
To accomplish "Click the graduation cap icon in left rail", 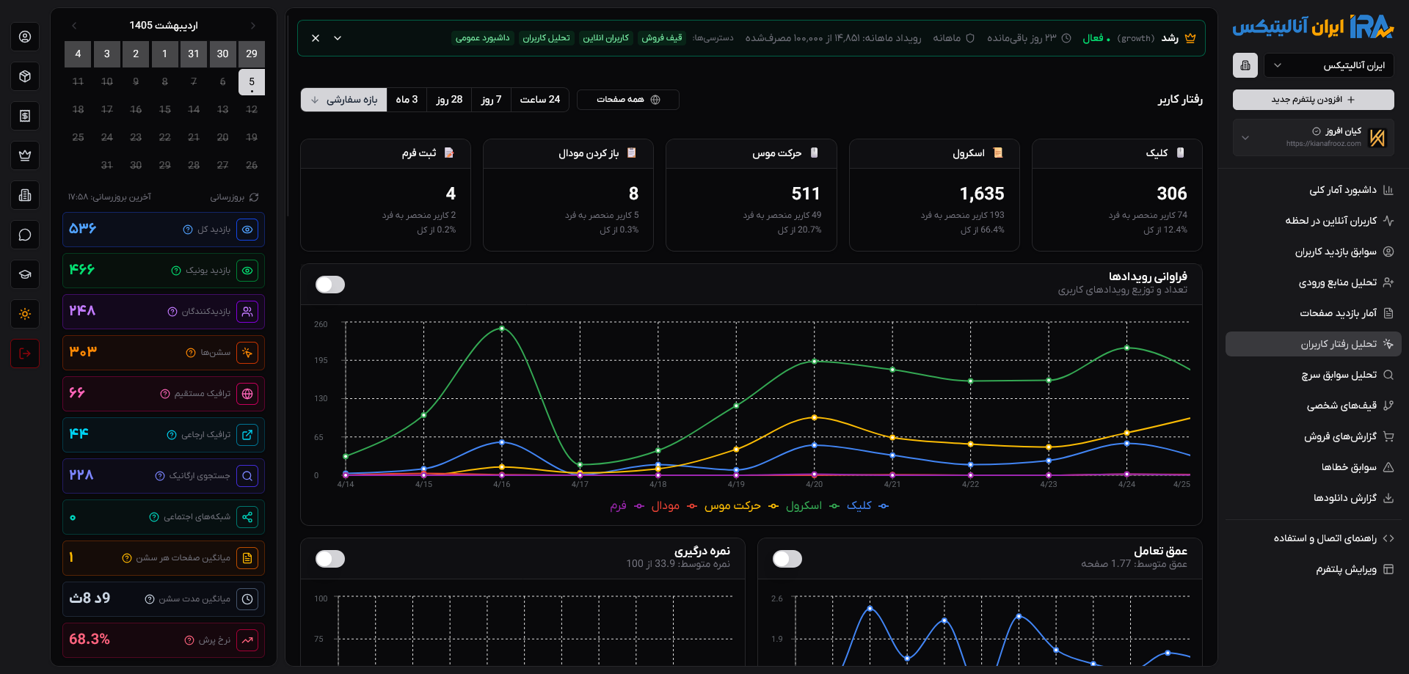I will (25, 274).
